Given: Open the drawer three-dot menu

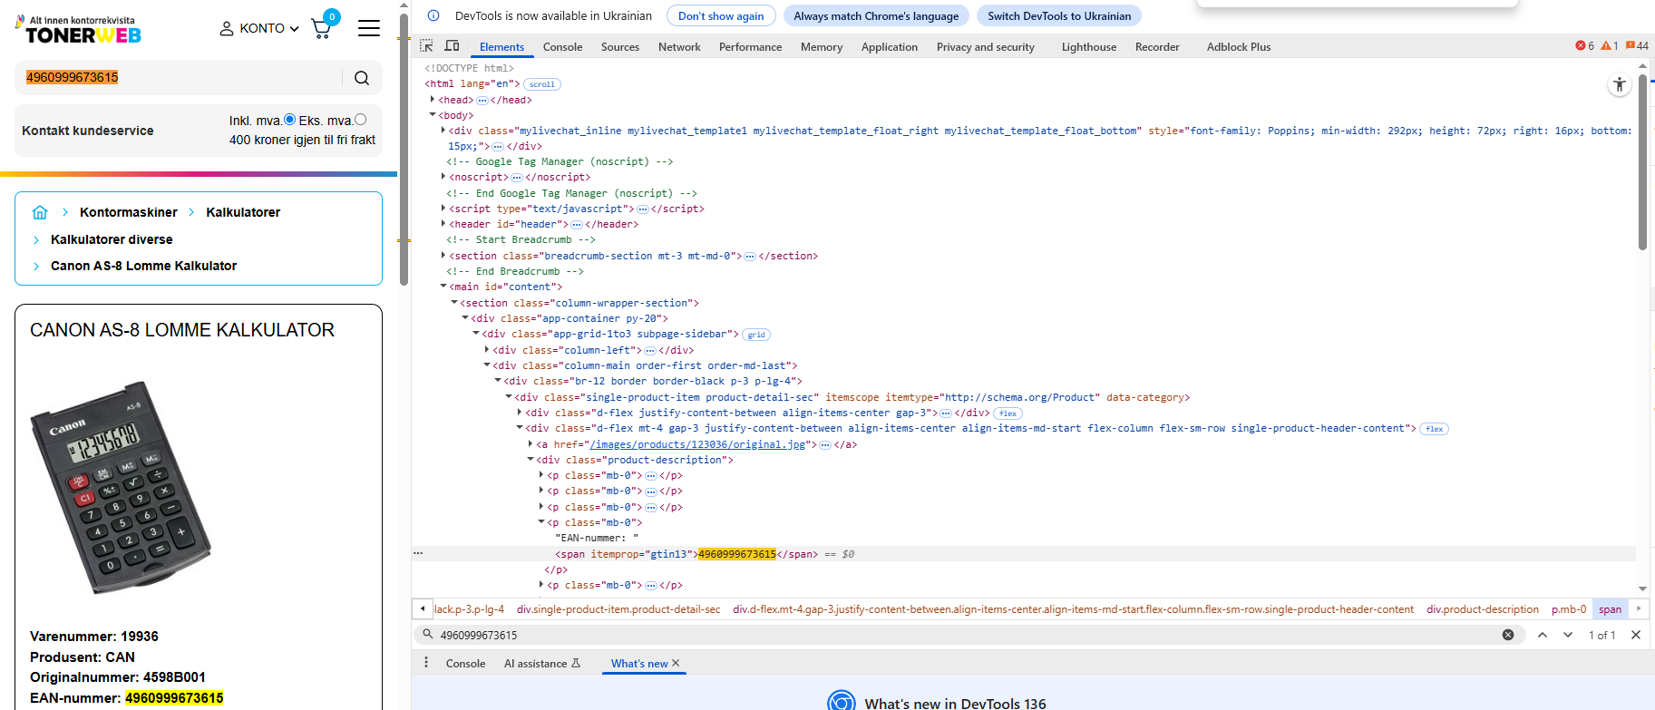Looking at the screenshot, I should click(426, 663).
